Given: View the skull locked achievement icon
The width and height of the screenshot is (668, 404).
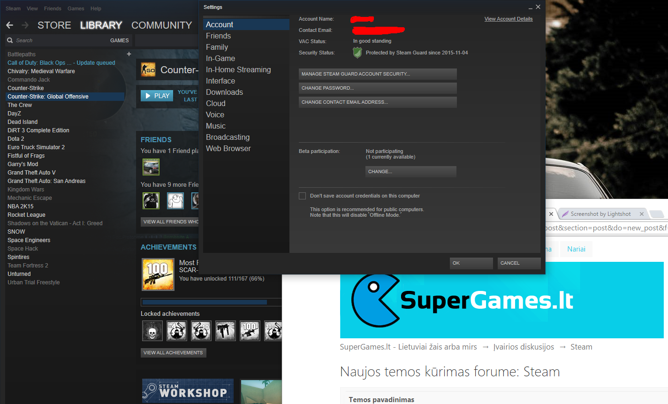Looking at the screenshot, I should (x=152, y=331).
